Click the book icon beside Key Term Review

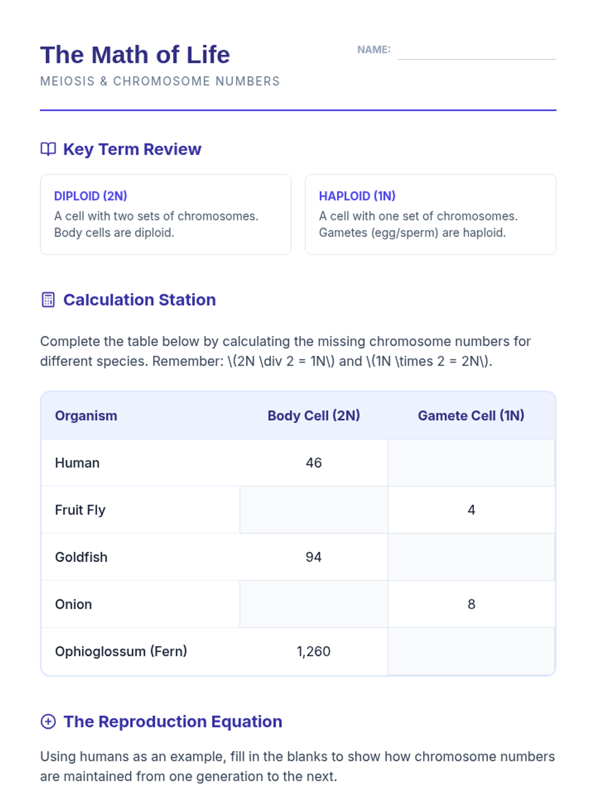48,149
